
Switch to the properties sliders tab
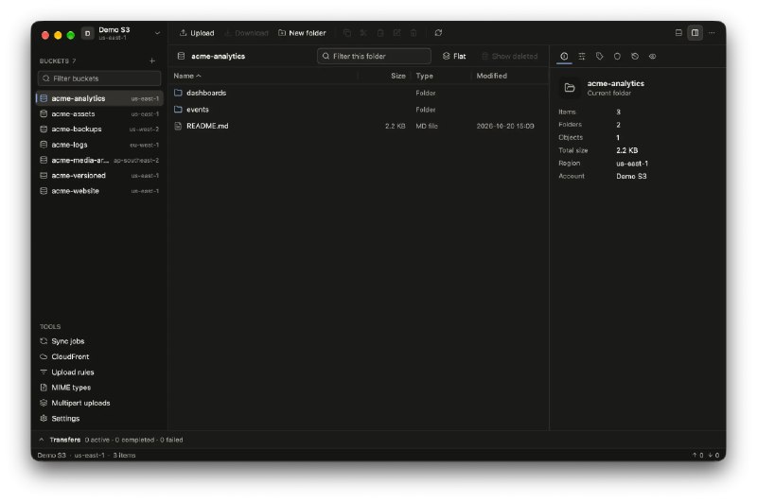pos(582,57)
